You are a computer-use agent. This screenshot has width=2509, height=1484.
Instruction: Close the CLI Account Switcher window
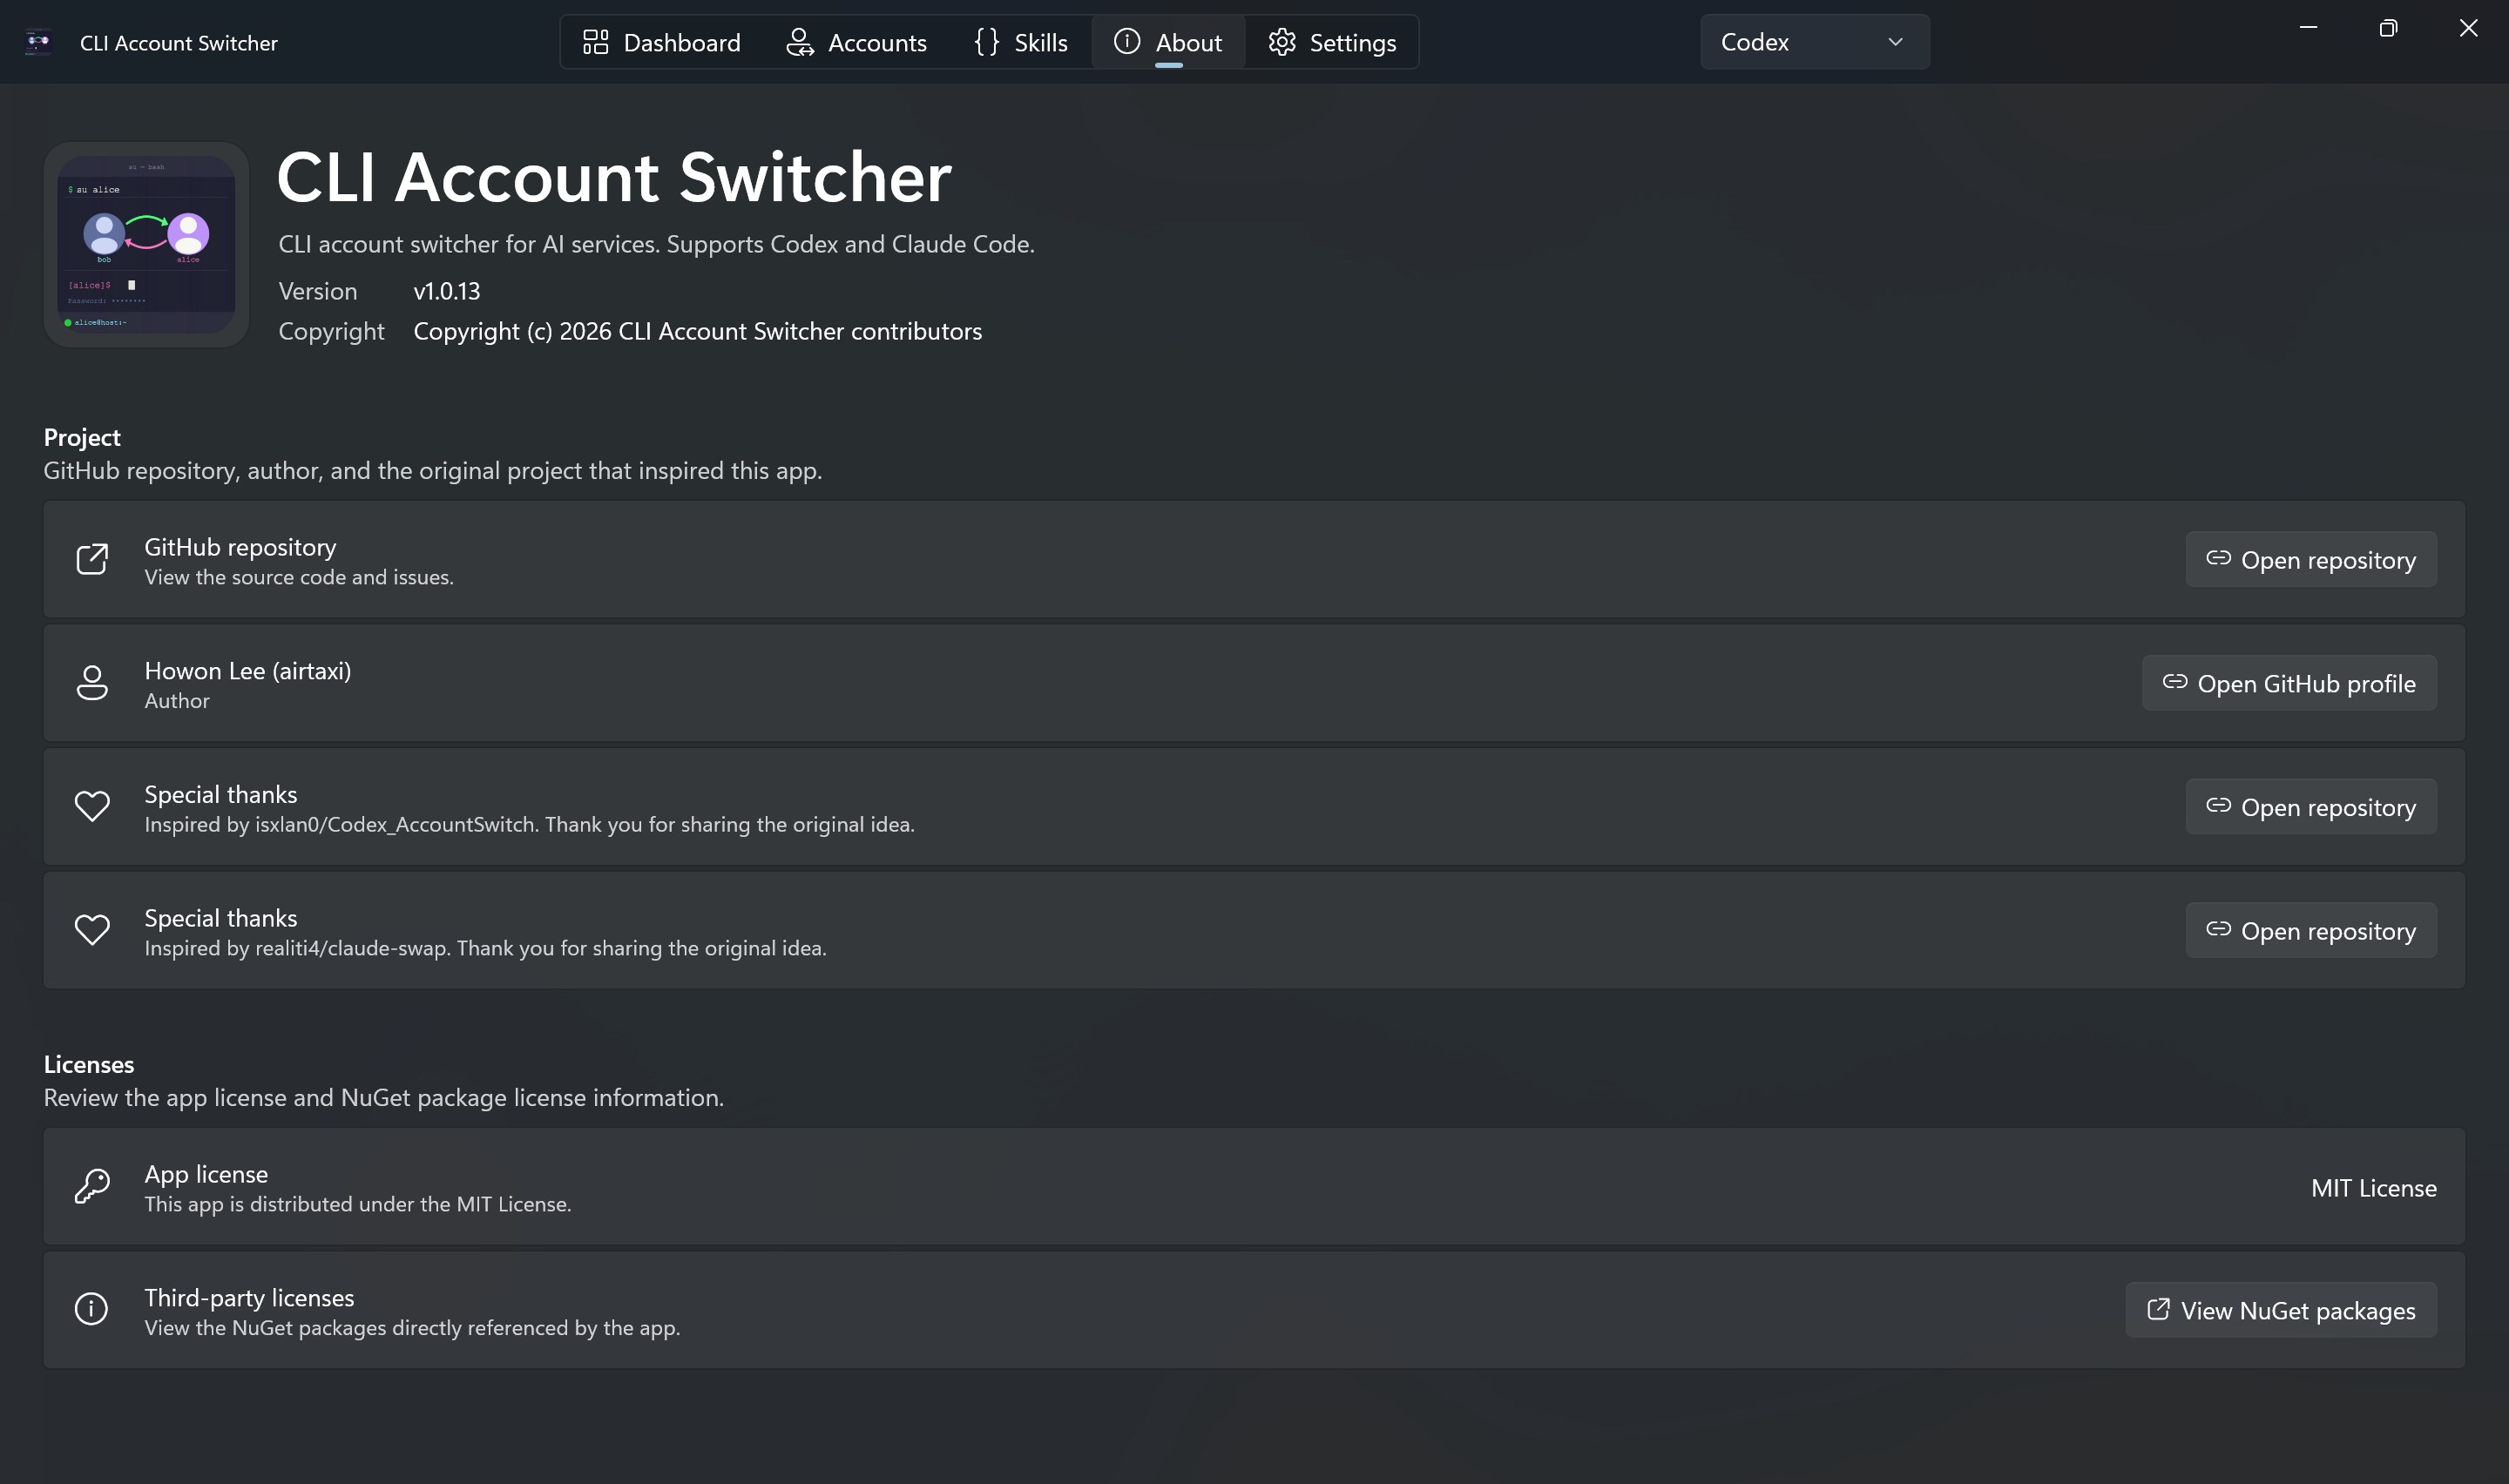[2468, 28]
